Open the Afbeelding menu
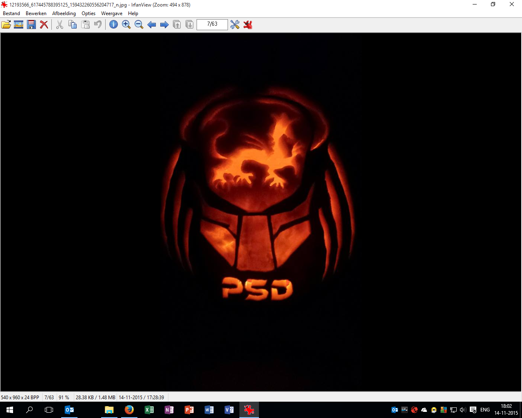This screenshot has height=418, width=522. pos(64,13)
